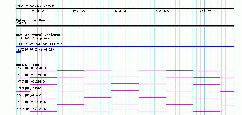Open the Cytogenetic Bands track heading

(32, 20)
